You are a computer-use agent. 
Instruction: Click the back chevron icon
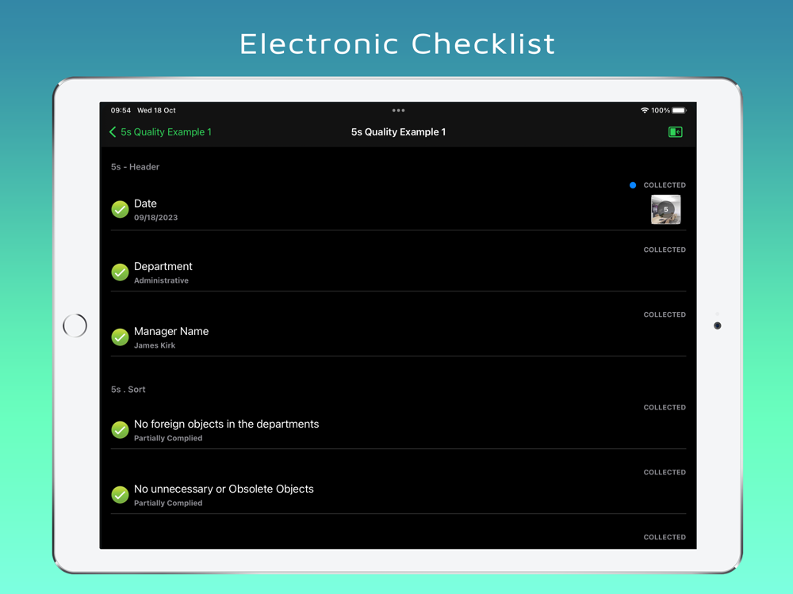[113, 131]
